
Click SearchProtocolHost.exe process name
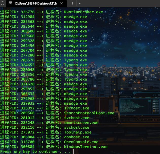89,113
